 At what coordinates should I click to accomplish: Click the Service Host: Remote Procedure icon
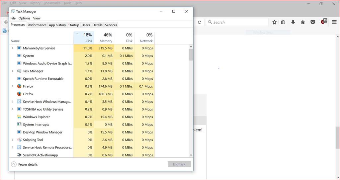19,147
